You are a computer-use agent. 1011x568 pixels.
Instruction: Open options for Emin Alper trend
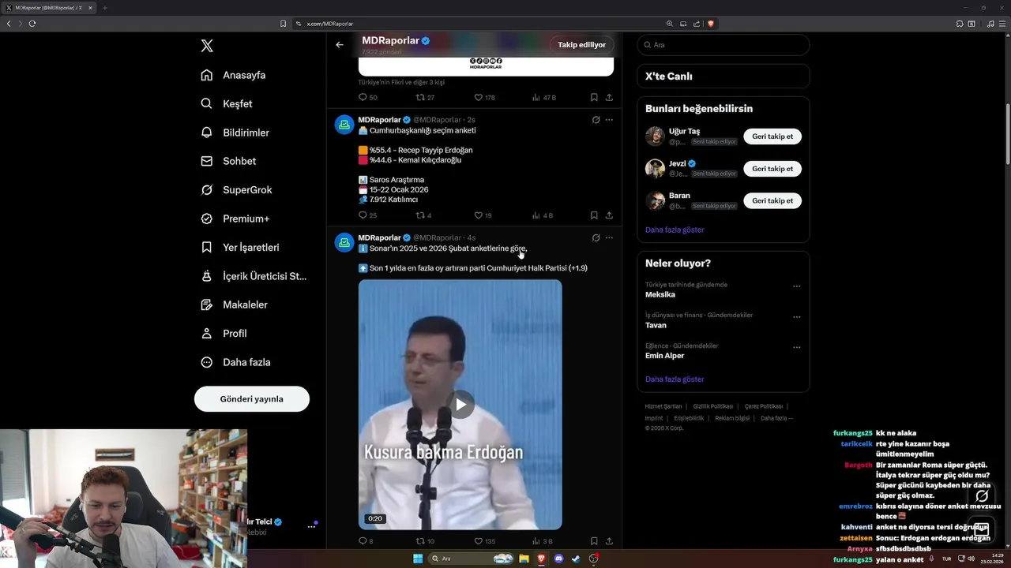pos(796,347)
